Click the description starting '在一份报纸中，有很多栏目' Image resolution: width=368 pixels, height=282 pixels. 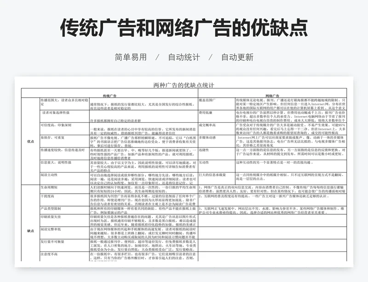click(143, 256)
